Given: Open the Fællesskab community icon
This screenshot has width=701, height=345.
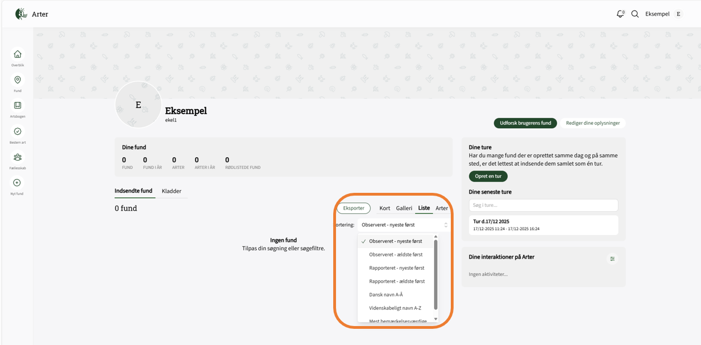Looking at the screenshot, I should click(17, 157).
